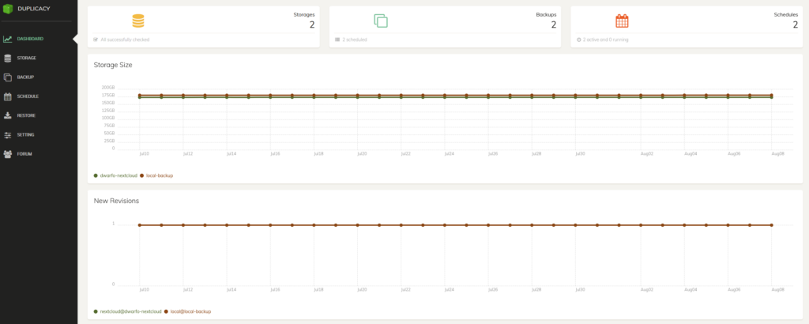Click the orange Schedules calendar card icon
Screen dimensions: 809x324
coord(622,21)
